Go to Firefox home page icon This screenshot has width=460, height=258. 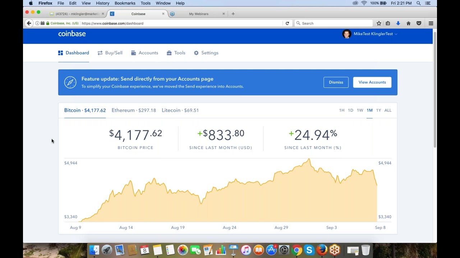coord(408,23)
